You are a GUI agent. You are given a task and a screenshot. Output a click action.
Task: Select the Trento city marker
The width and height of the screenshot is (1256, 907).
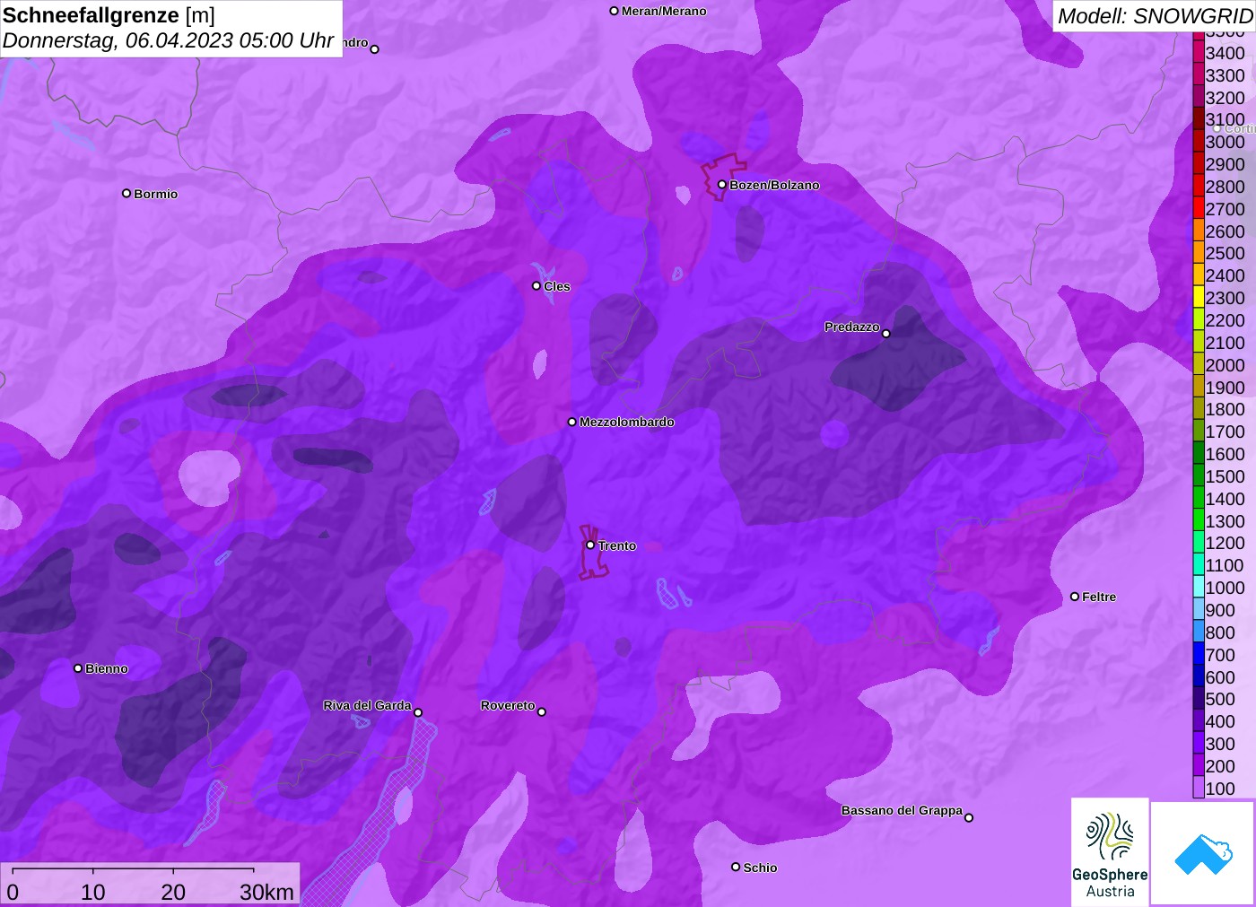pos(590,545)
